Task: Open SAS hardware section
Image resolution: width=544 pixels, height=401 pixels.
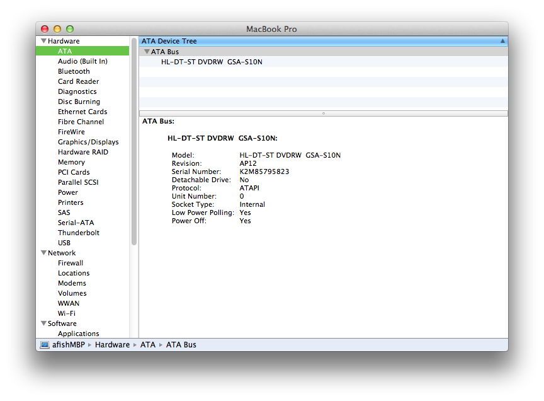Action: [64, 212]
